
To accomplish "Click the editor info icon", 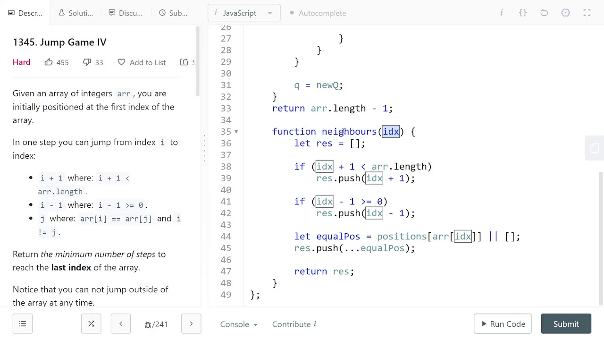I will pyautogui.click(x=502, y=13).
